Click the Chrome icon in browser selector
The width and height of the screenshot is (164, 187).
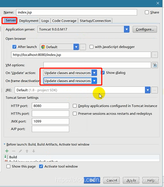click(43, 47)
